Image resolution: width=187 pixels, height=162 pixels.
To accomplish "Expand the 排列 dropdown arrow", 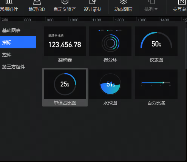I will [156, 9].
